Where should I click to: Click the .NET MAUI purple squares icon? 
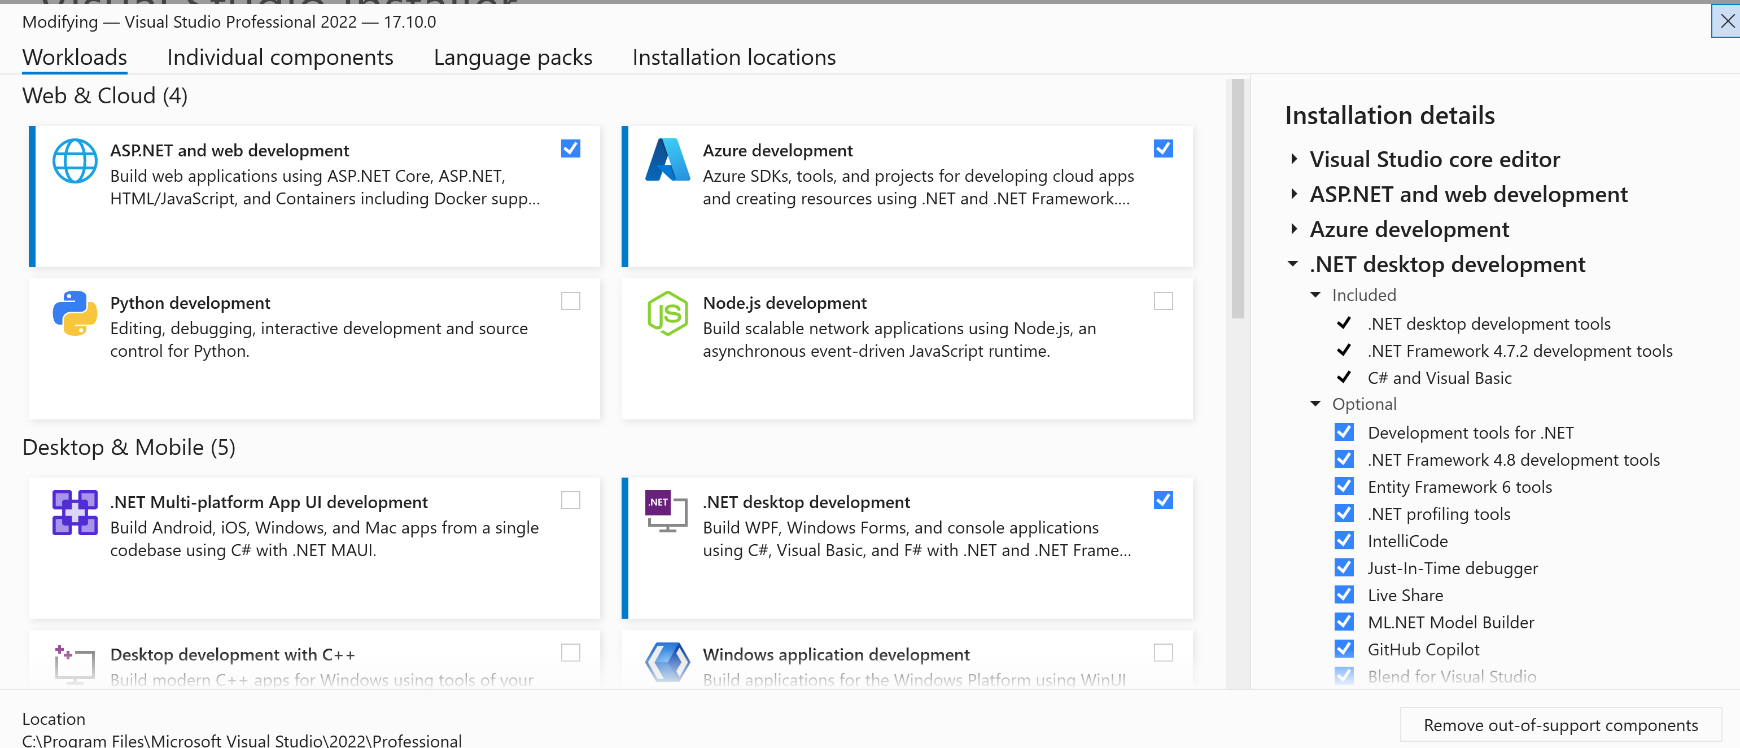point(75,512)
